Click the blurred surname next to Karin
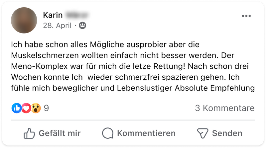The height and width of the screenshot is (148, 266). pyautogui.click(x=77, y=15)
